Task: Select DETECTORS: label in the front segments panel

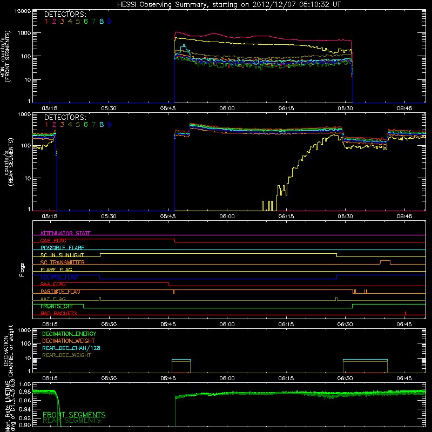Action: 65,15
